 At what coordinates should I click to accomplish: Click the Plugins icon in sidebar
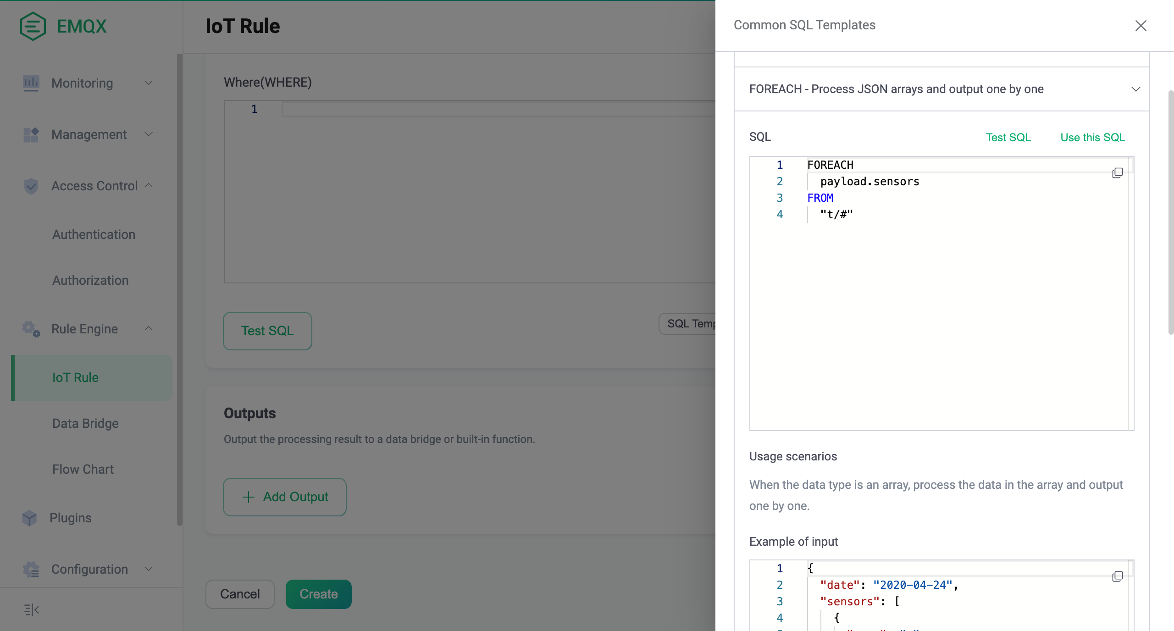click(29, 516)
